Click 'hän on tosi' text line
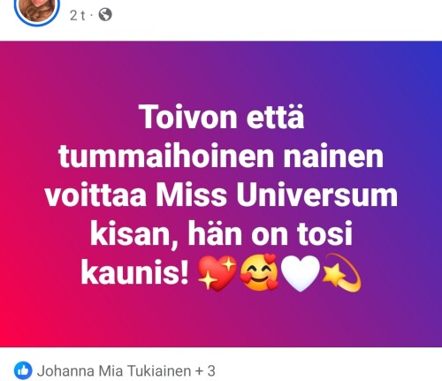The image size is (442, 381). click(271, 233)
